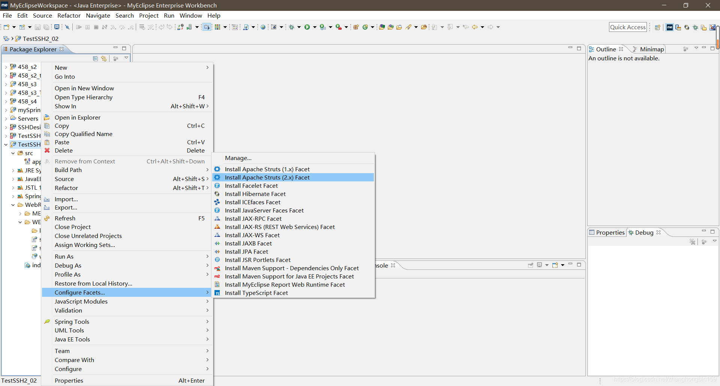The width and height of the screenshot is (720, 386).
Task: Switch to the Debug perspective bug icon
Action: 695,27
